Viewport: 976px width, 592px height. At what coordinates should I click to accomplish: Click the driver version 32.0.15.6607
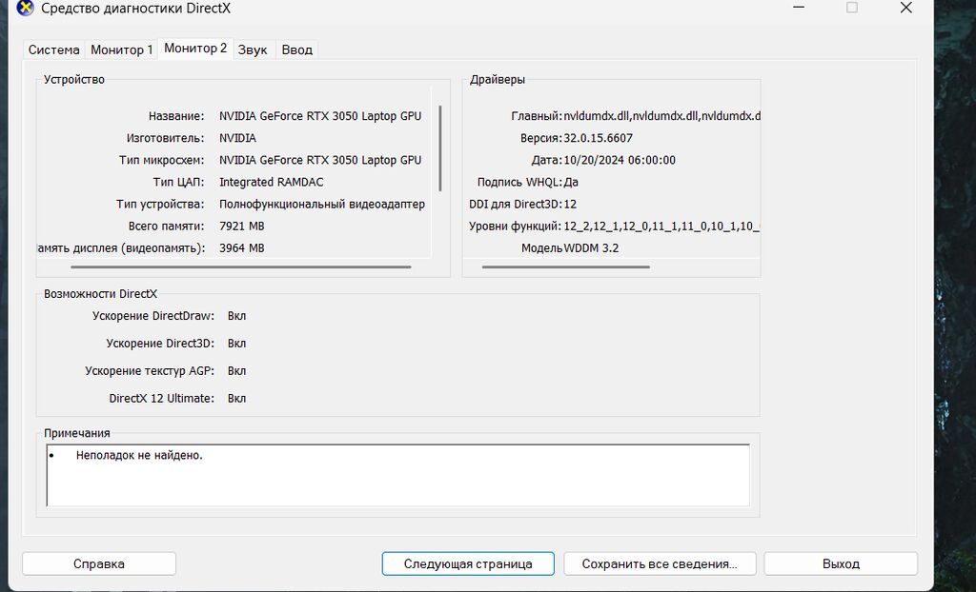click(x=599, y=138)
